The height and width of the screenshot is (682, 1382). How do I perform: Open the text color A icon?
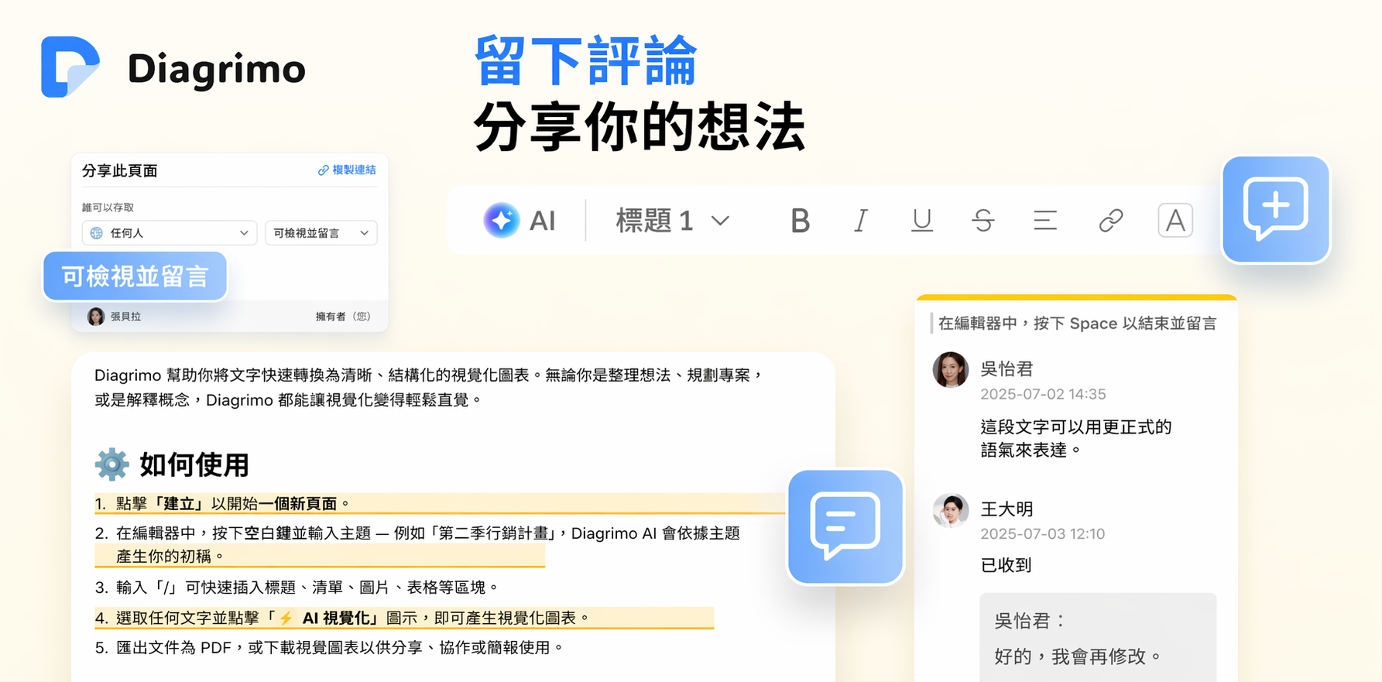coord(1175,221)
